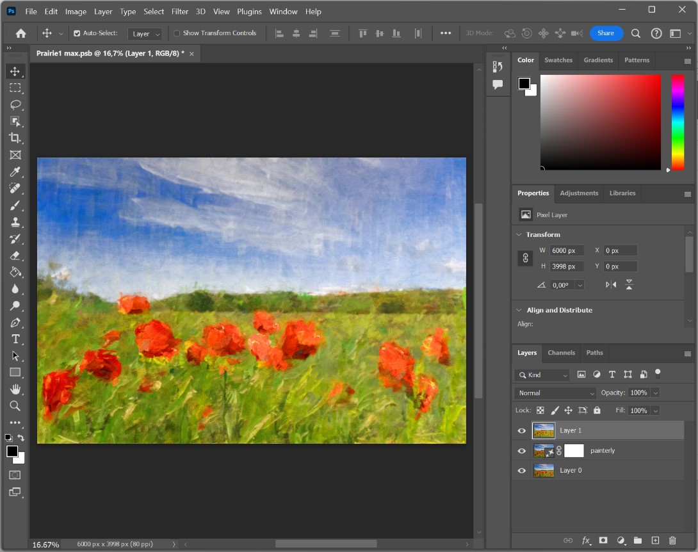
Task: Collapse the Transform section
Action: click(518, 234)
